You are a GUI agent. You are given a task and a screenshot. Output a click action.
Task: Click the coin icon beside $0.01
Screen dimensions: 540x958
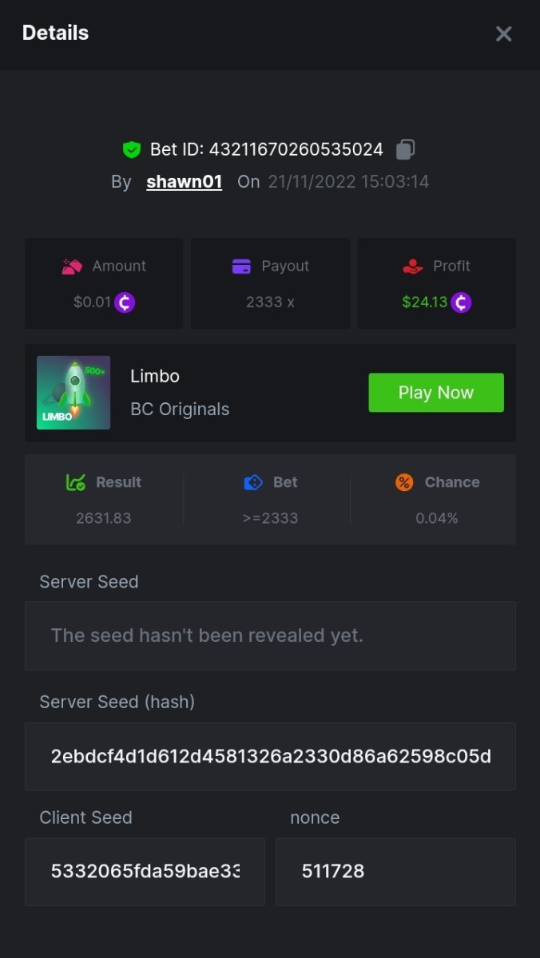[x=125, y=303]
